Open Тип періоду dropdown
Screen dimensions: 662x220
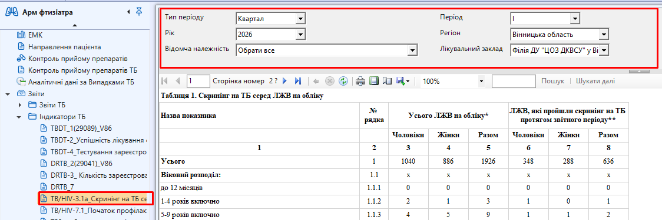tap(300, 19)
